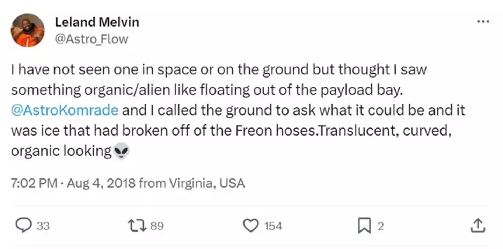The image size is (503, 249).
Task: Click the alien emoji in the tweet
Action: tap(121, 151)
